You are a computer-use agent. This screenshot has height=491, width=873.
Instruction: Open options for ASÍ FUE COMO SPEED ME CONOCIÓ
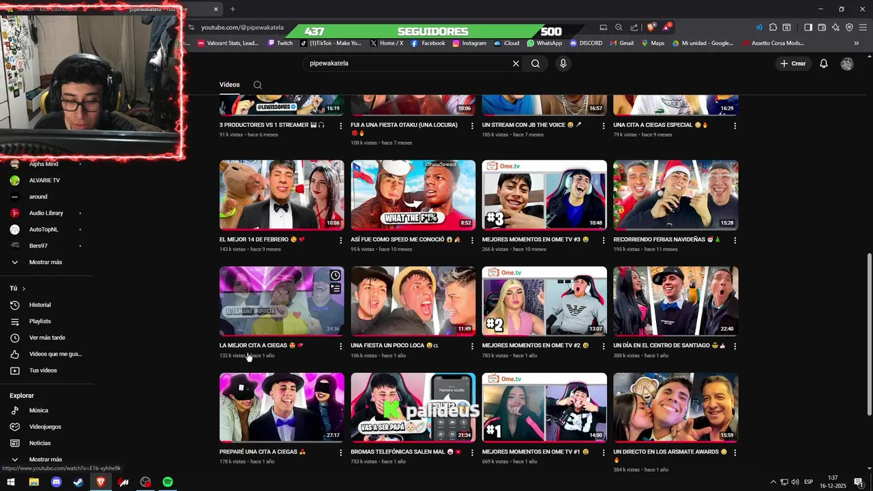coord(472,240)
